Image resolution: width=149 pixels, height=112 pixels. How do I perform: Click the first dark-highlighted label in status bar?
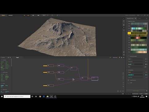(128, 94)
